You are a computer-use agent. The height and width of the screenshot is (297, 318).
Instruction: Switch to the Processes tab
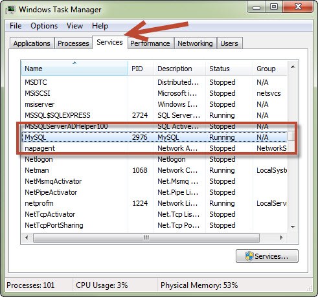coord(73,43)
